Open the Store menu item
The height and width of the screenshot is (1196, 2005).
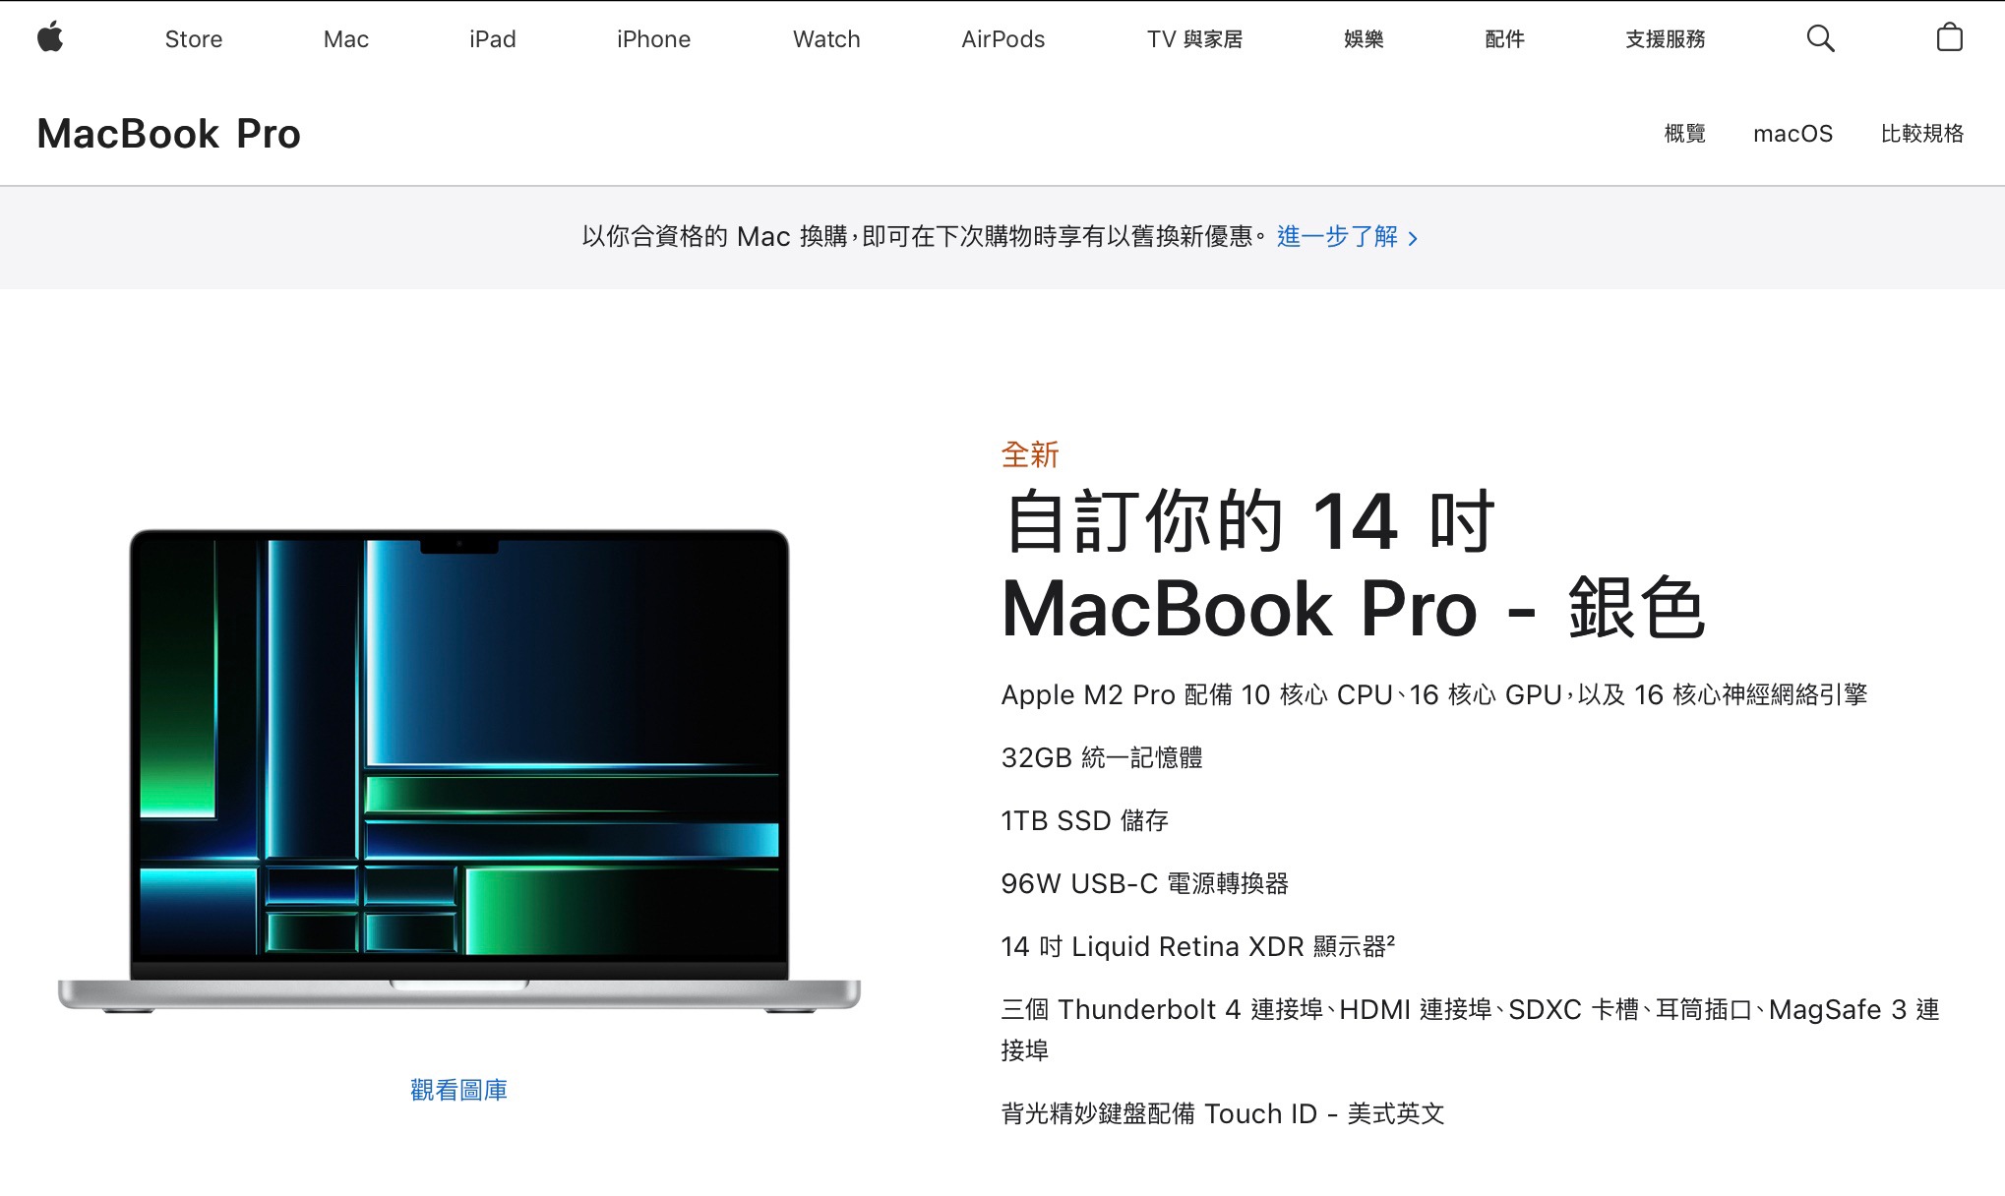194,39
